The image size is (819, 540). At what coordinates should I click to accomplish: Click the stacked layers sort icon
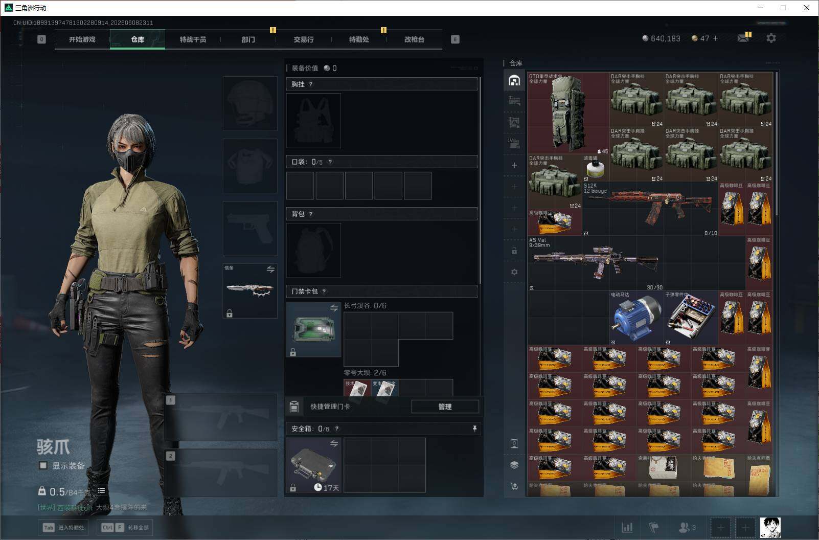pos(514,465)
